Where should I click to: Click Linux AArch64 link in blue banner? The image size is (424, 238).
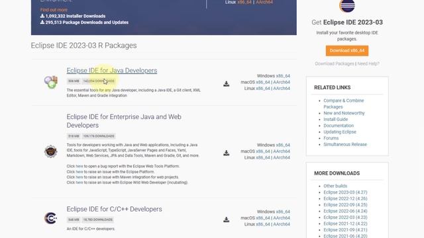click(x=264, y=2)
